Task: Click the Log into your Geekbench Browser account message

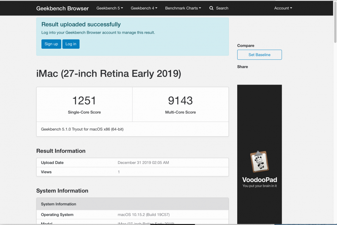Action: 98,33
